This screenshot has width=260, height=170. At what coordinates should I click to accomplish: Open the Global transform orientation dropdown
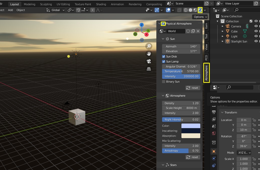click(55, 10)
